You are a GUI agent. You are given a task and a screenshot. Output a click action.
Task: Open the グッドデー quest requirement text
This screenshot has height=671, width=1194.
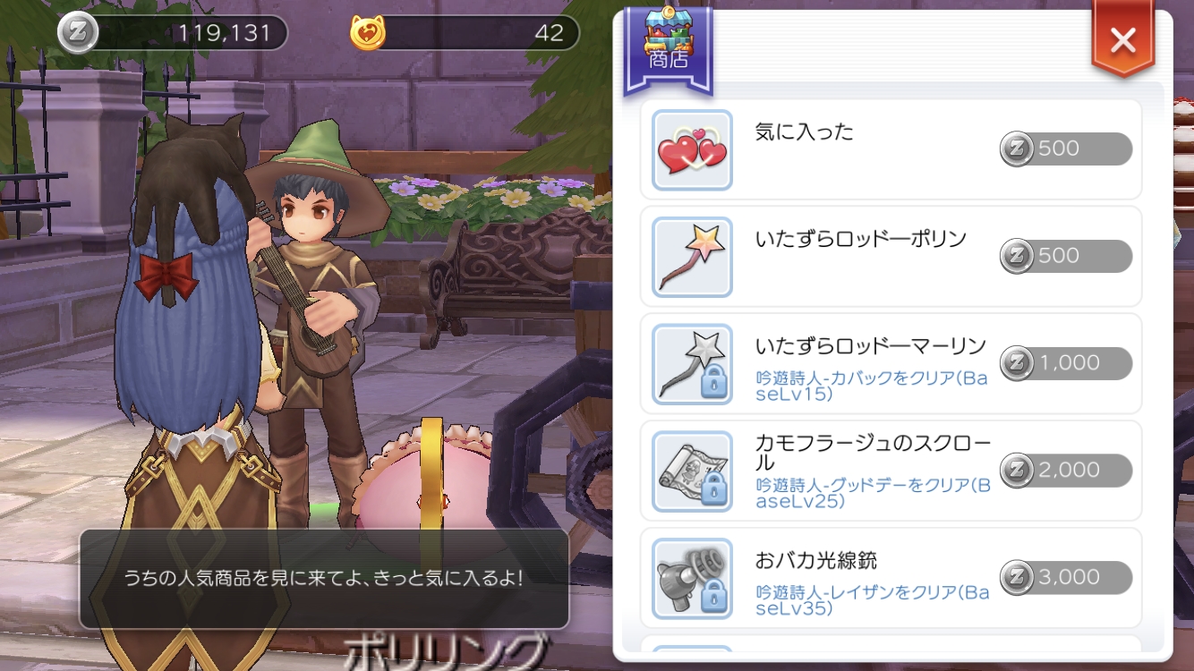(x=874, y=493)
